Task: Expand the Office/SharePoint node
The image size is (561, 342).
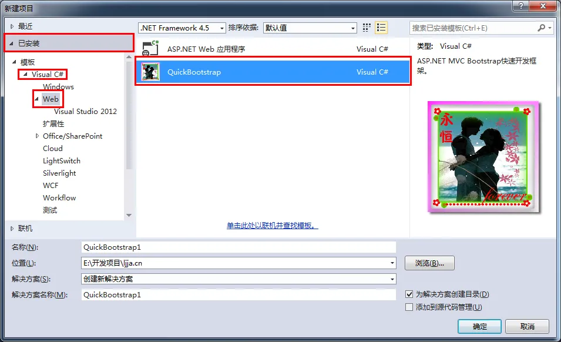Action: coord(37,136)
